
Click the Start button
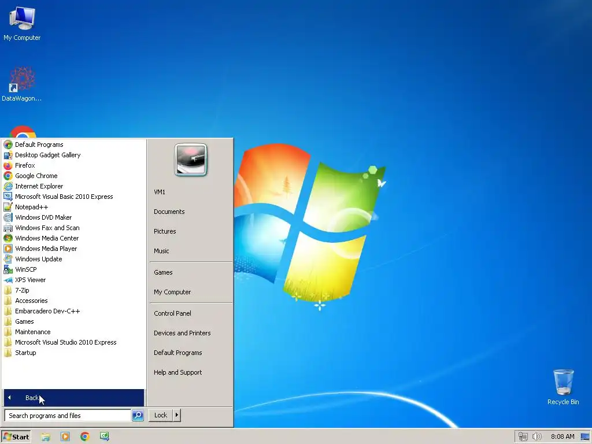(16, 437)
